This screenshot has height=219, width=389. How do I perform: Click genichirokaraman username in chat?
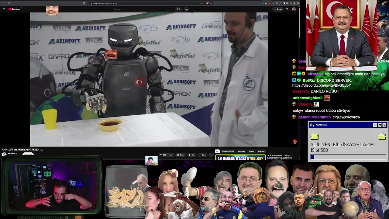(315, 117)
